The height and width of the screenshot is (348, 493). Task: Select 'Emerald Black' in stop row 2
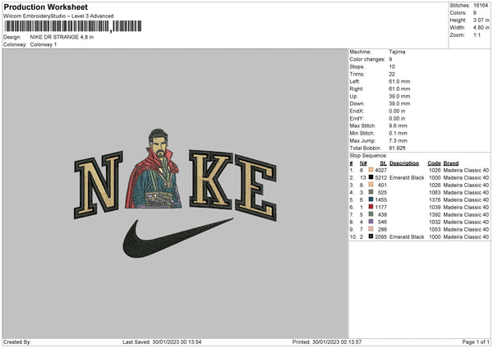tap(407, 178)
